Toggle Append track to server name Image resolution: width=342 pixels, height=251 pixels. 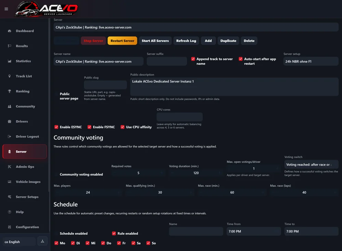click(193, 59)
